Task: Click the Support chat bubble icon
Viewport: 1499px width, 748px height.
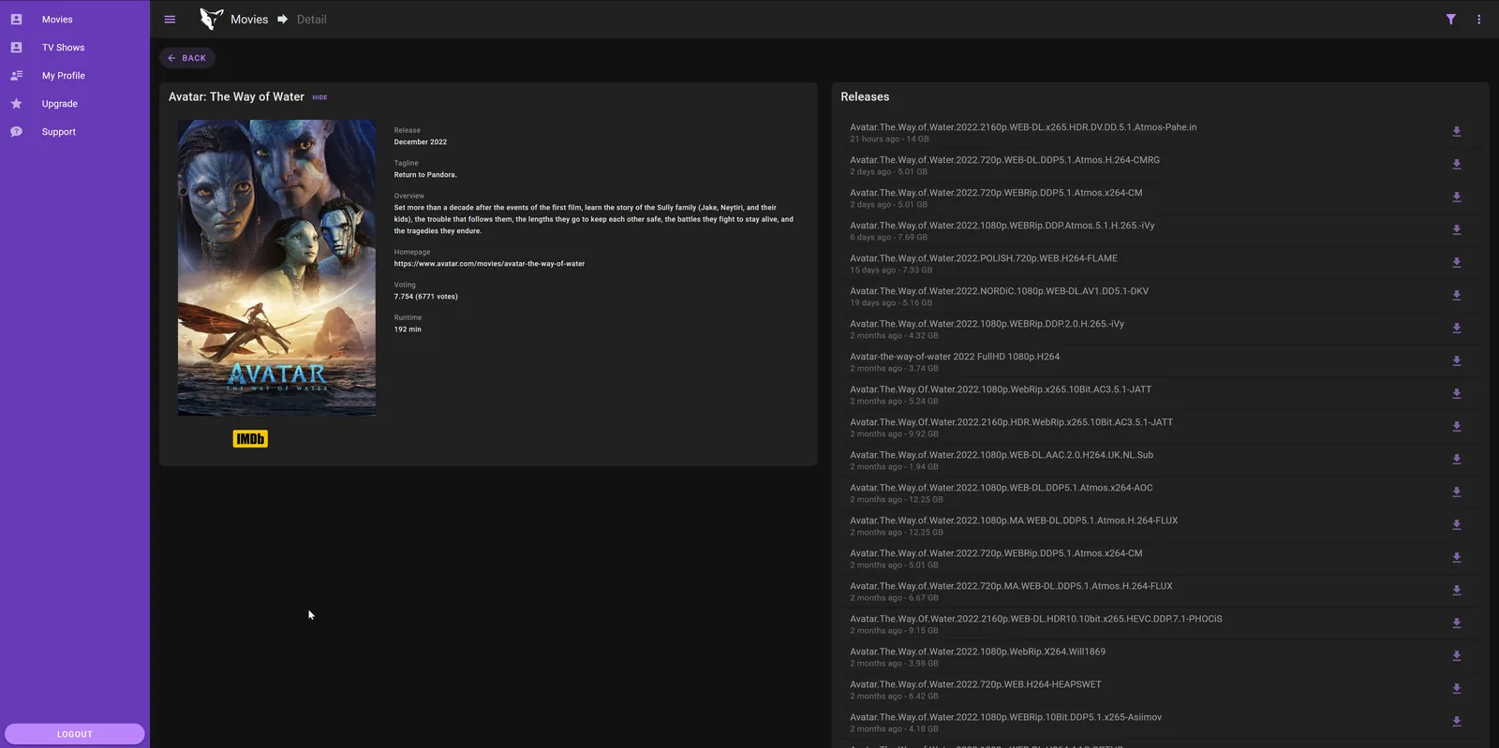Action: (x=16, y=131)
